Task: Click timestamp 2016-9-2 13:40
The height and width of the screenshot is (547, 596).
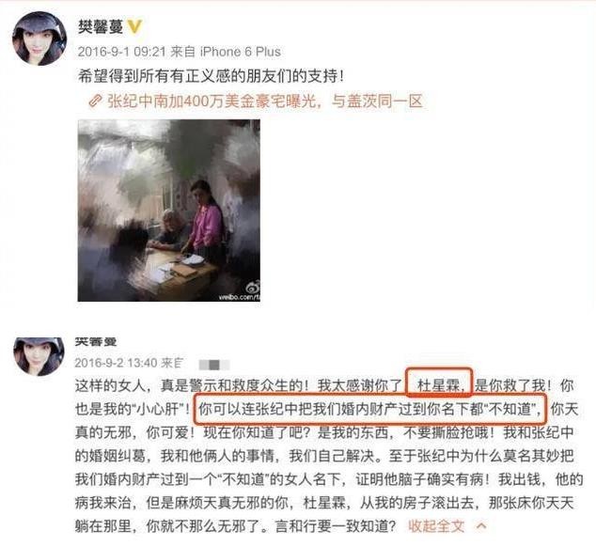Action: 116,363
